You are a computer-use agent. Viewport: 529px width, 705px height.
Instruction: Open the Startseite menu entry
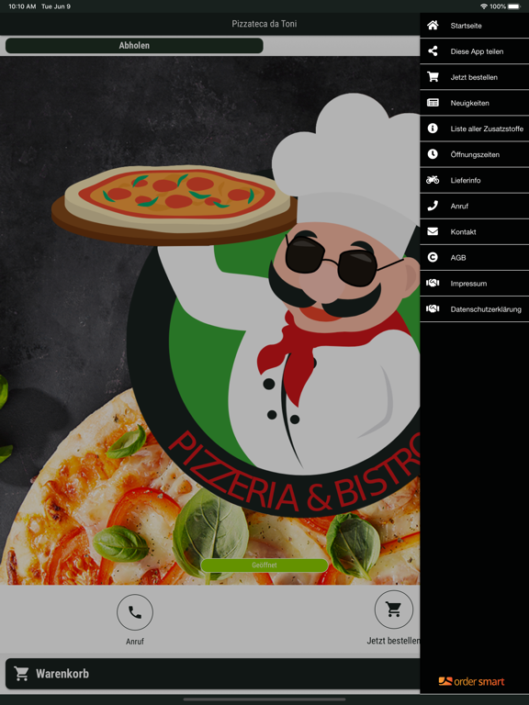[x=475, y=26]
